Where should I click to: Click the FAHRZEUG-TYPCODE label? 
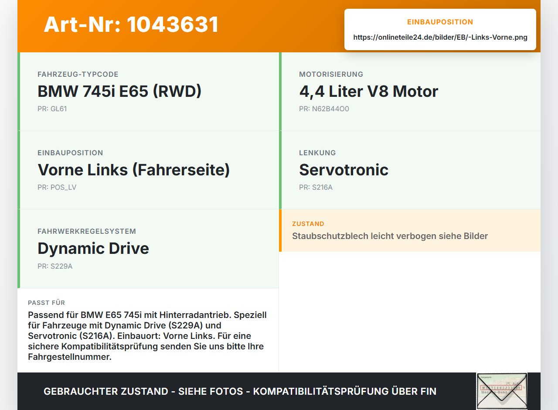[78, 75]
